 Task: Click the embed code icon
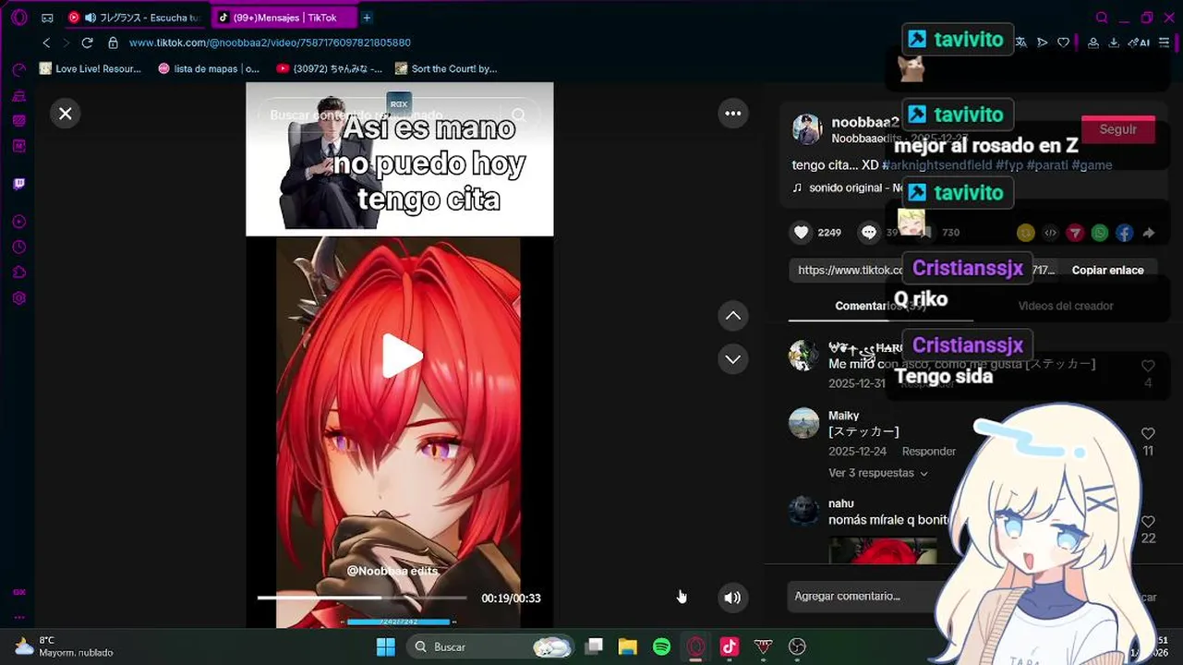(x=1050, y=234)
